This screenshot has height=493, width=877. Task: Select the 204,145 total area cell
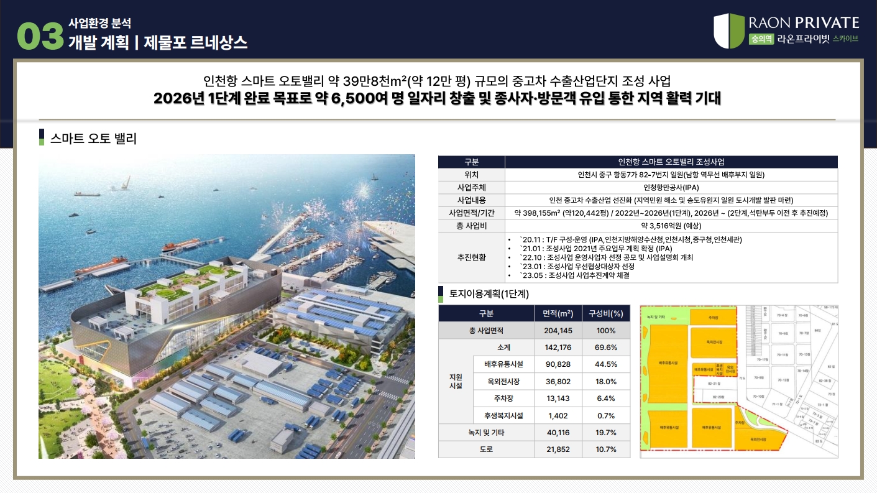558,331
